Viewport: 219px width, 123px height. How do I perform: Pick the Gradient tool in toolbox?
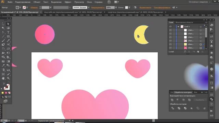point(8,61)
